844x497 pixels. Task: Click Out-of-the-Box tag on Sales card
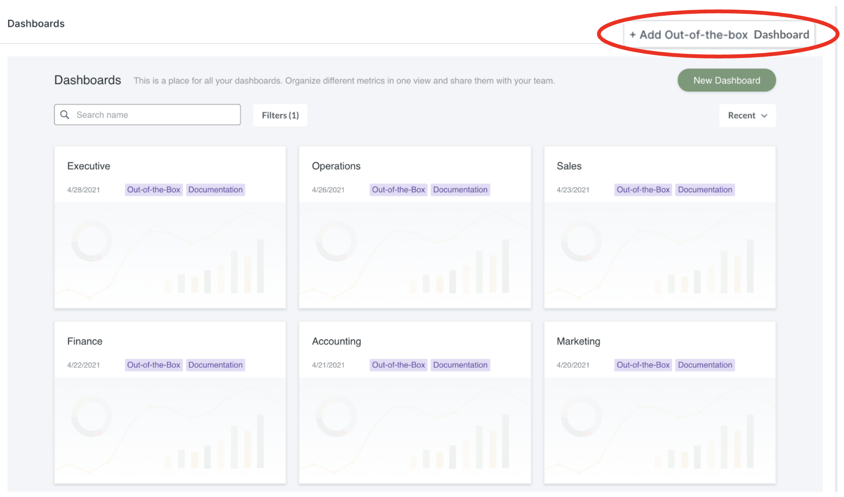[643, 190]
